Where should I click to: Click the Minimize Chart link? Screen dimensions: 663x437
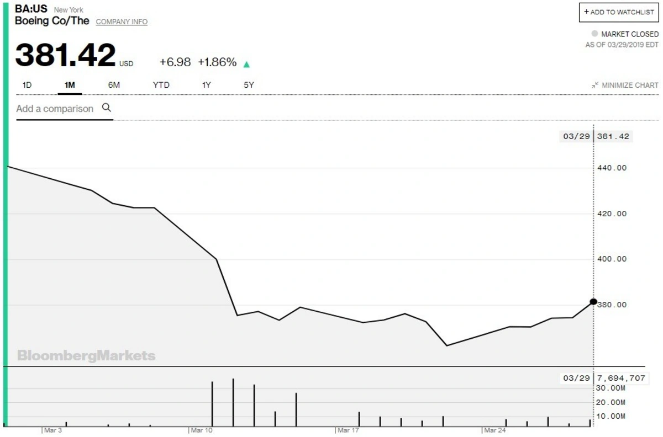(630, 85)
